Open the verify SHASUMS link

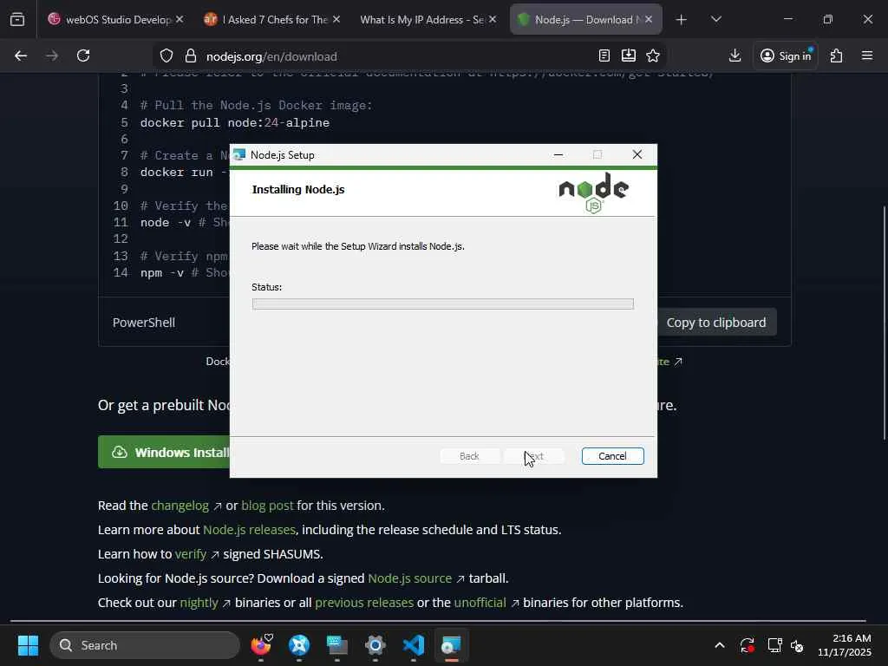point(191,554)
